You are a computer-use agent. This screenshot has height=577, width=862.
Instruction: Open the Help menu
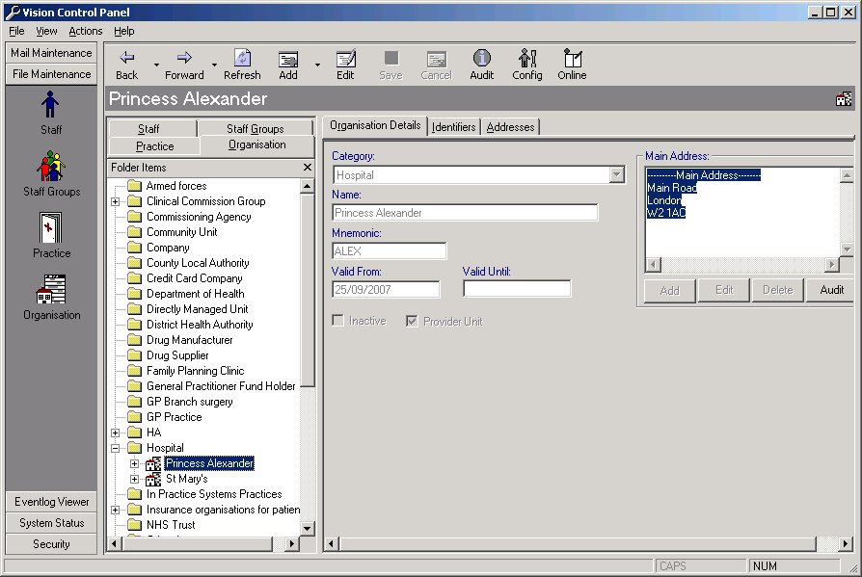click(x=123, y=31)
